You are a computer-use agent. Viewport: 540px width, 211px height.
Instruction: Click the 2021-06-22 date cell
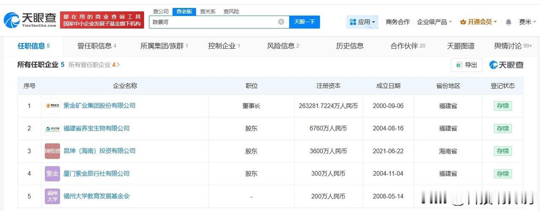click(388, 151)
